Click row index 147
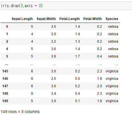The image size is (132, 115). (x=5, y=86)
